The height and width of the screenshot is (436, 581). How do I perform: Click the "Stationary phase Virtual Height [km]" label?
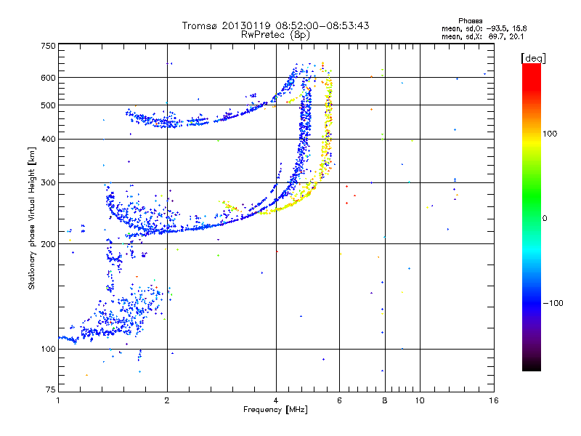point(32,218)
